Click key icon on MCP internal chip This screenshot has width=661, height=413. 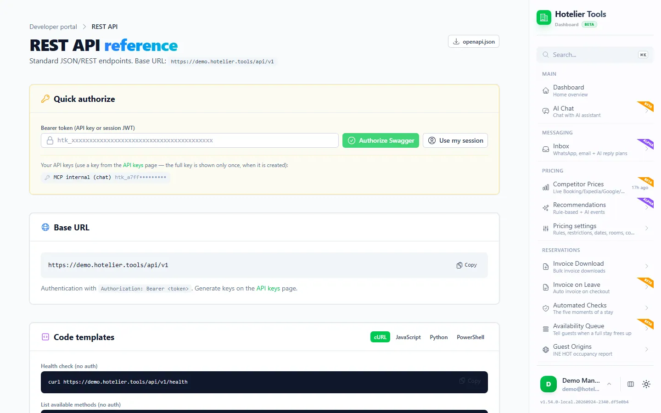click(x=47, y=177)
